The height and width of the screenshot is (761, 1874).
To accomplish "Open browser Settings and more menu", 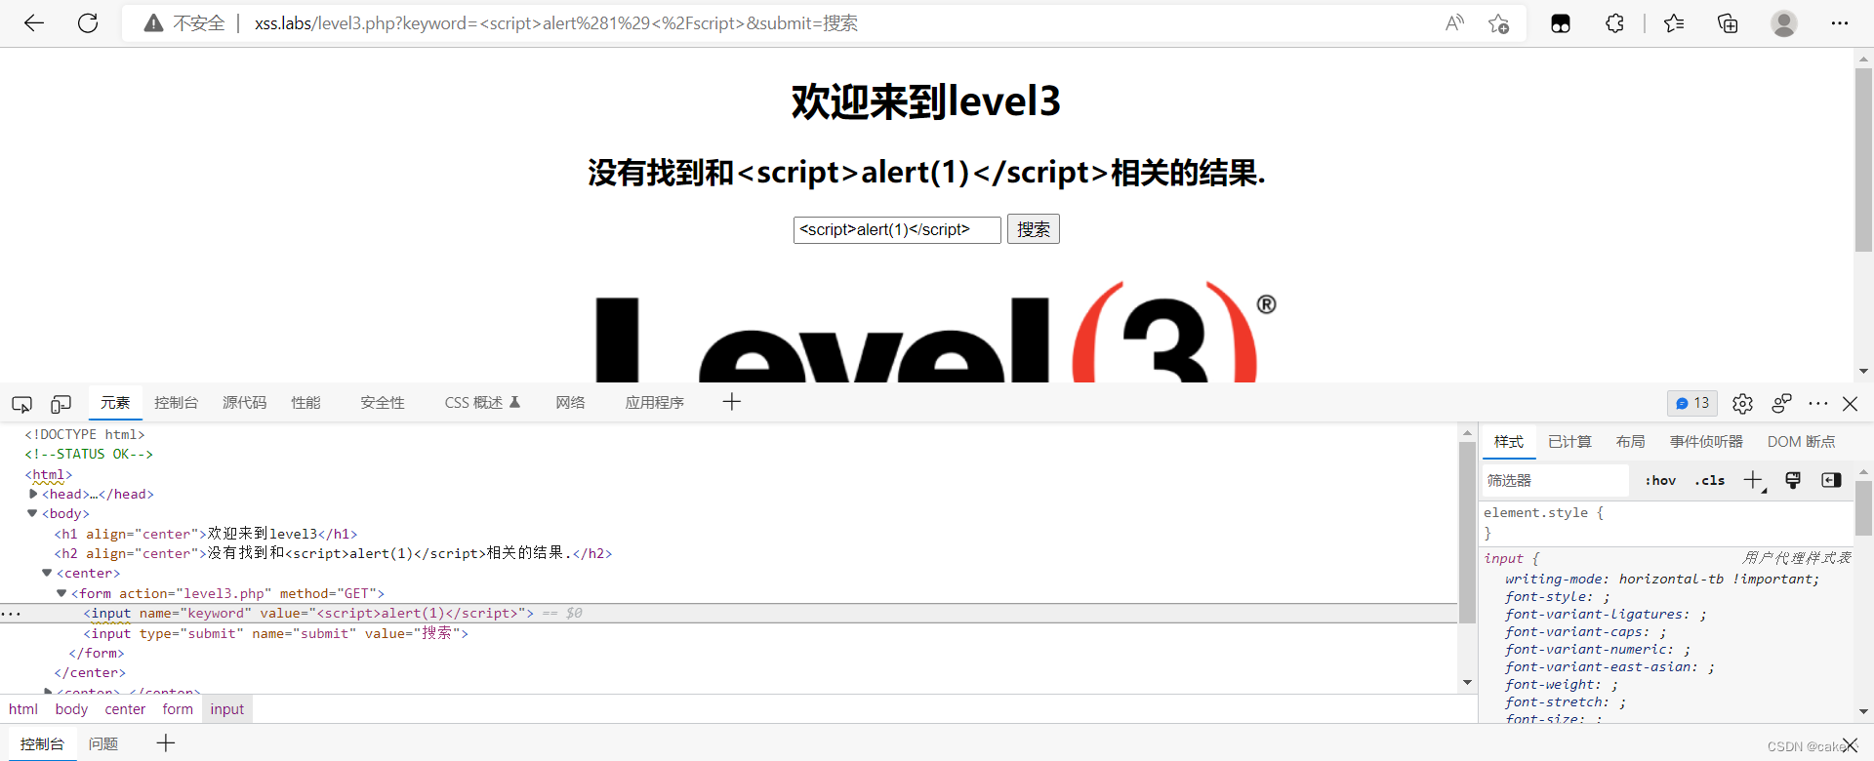I will click(x=1840, y=23).
